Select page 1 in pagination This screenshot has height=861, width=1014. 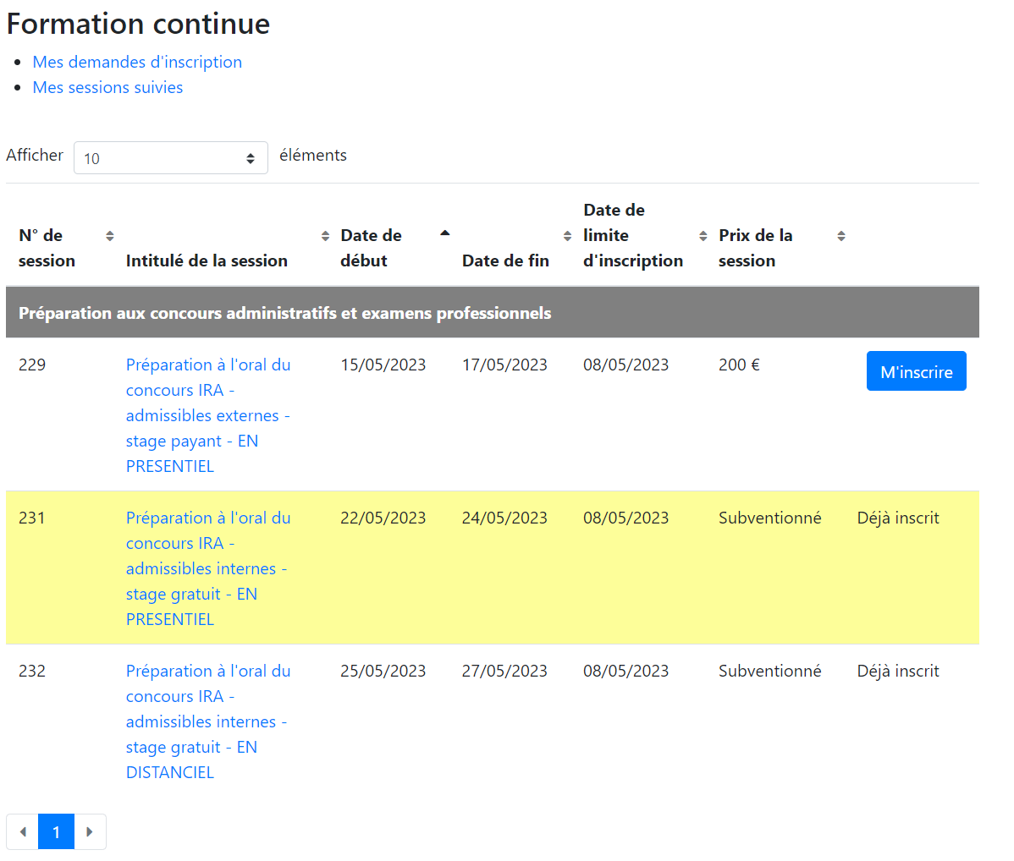(56, 831)
